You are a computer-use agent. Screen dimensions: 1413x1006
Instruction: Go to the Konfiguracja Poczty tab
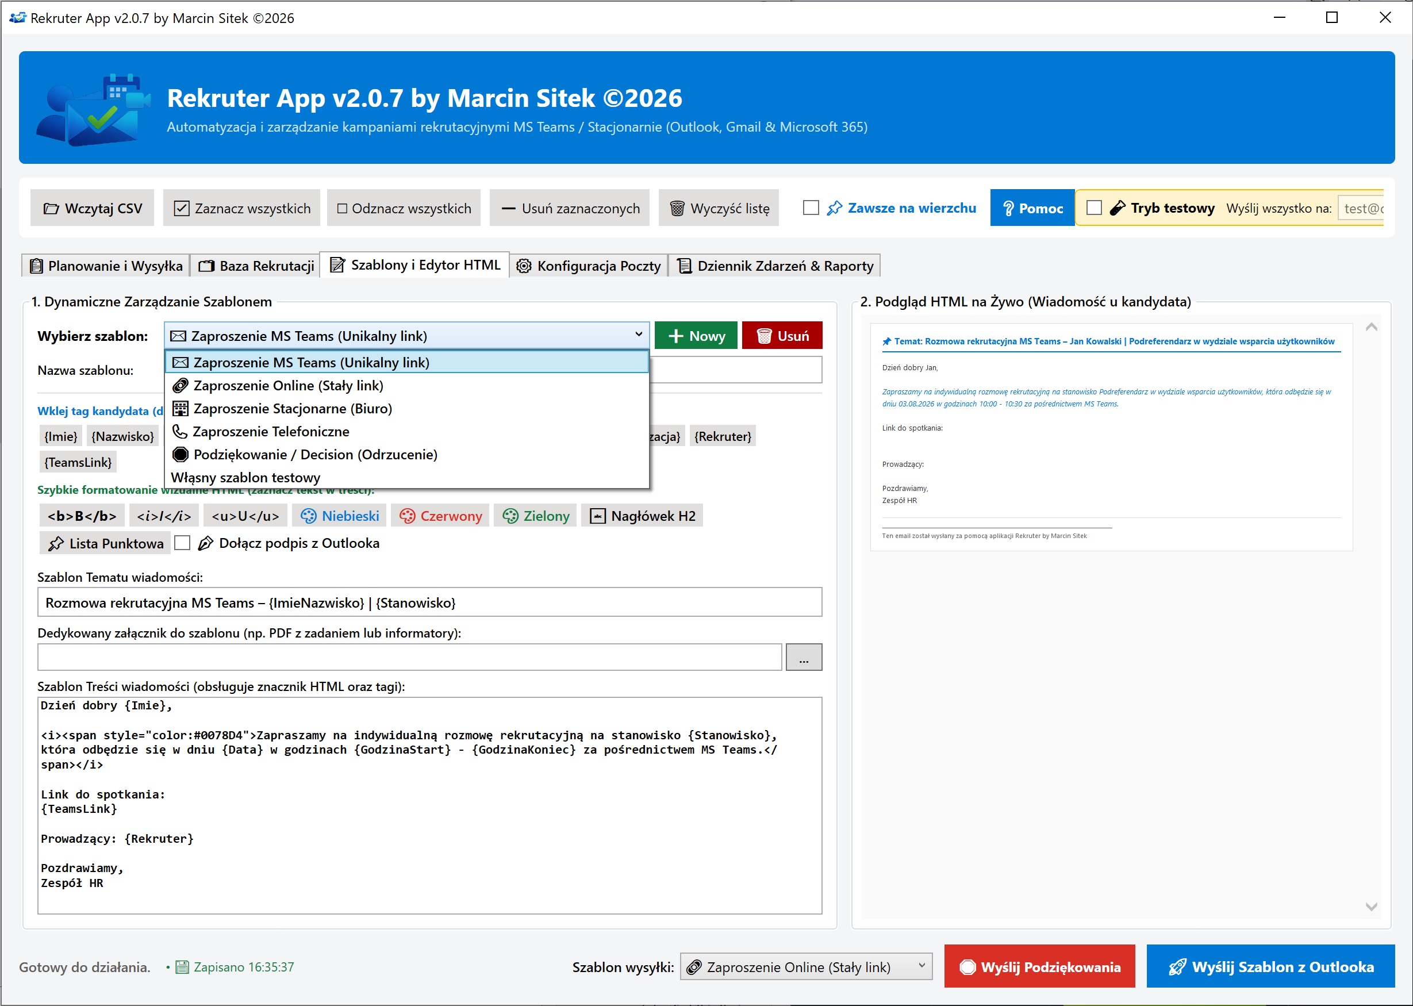click(589, 266)
